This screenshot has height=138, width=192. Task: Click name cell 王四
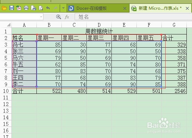pos(24,78)
